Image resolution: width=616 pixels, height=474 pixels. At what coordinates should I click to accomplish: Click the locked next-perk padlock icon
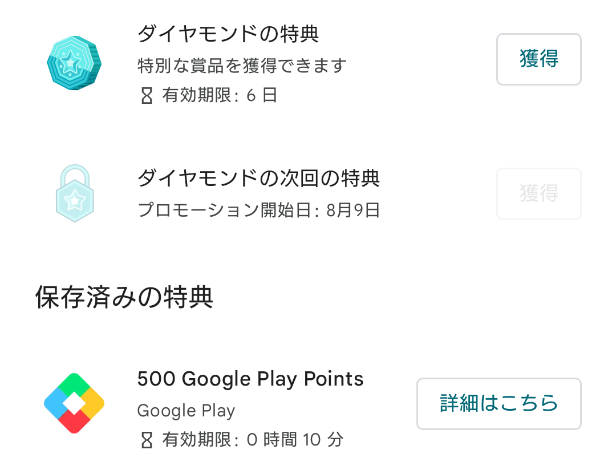(75, 194)
